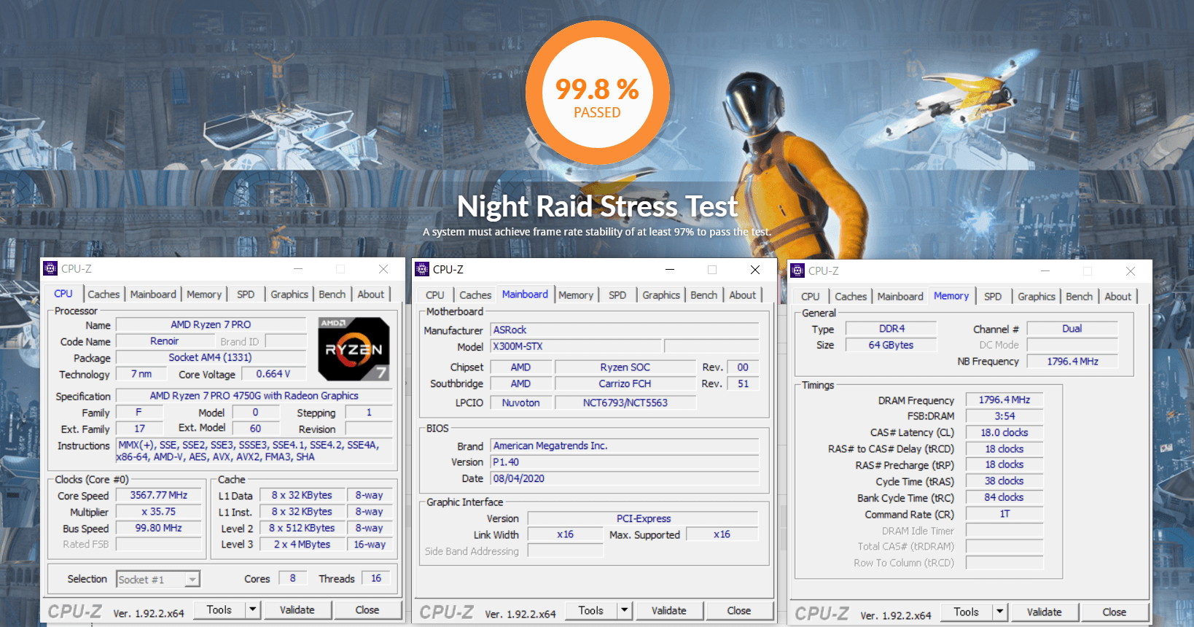
Task: Click Validate in middle CPU-Z window
Action: (x=669, y=610)
